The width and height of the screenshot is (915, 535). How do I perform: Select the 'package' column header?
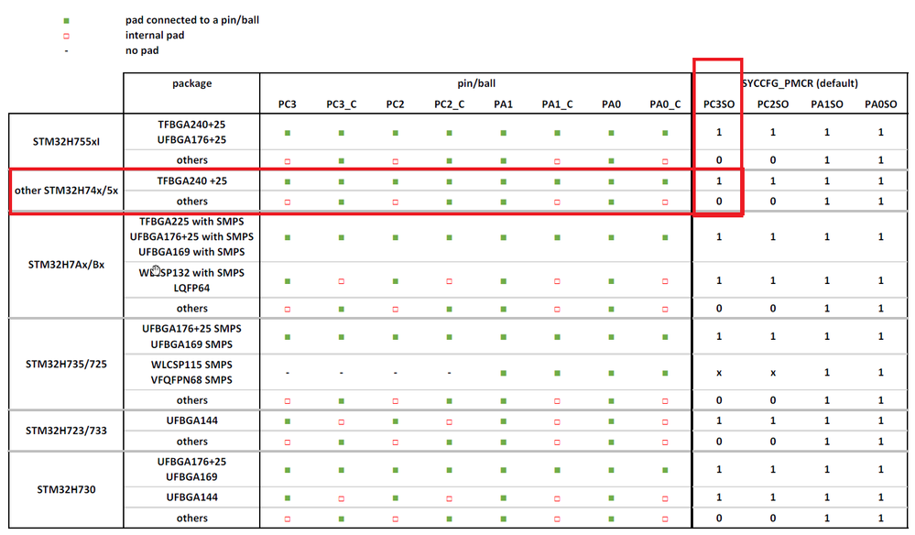point(192,83)
